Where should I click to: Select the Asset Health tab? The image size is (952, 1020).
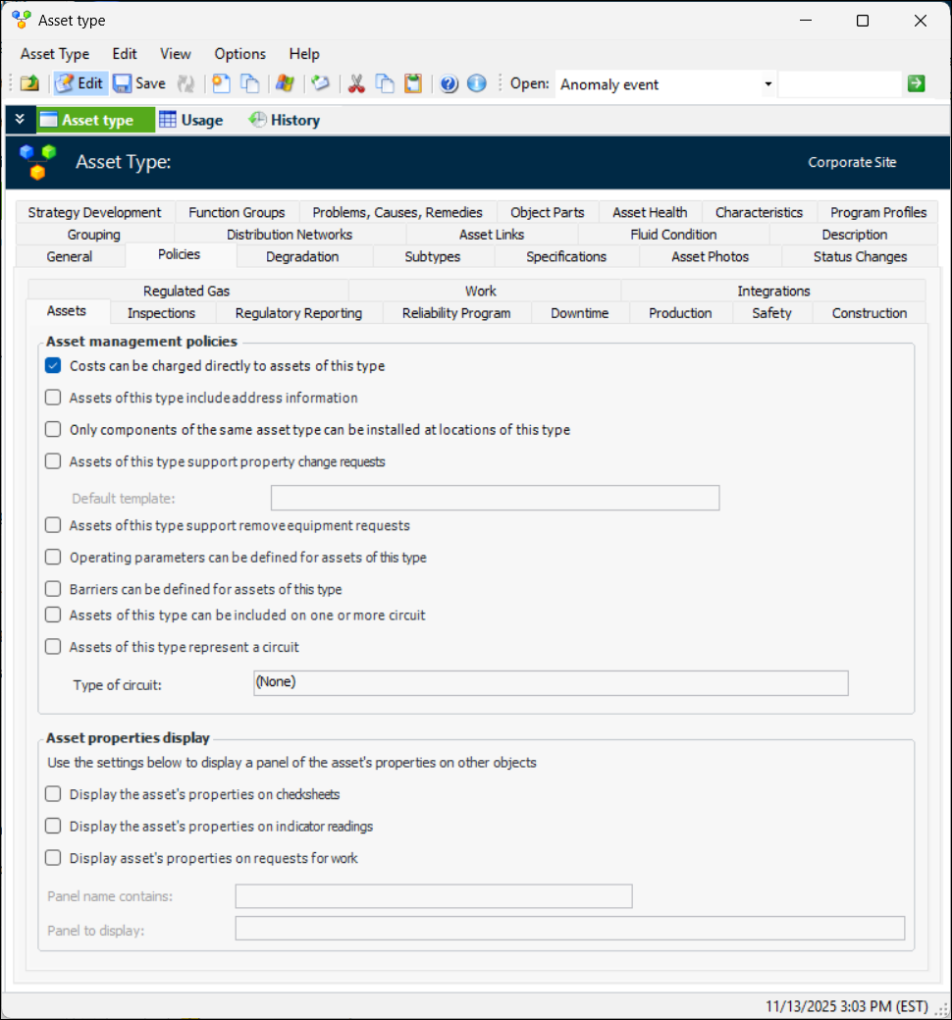tap(649, 212)
